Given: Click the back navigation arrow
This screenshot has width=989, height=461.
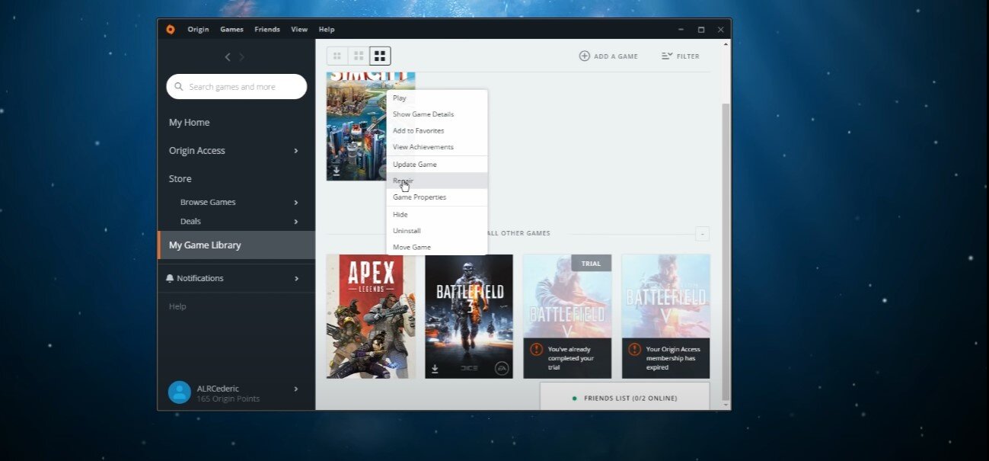Looking at the screenshot, I should pos(227,57).
